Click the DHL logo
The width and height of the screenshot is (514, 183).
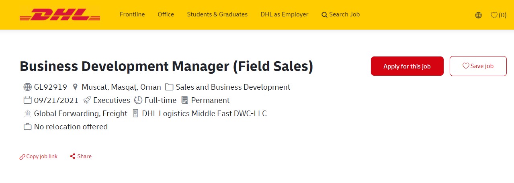pyautogui.click(x=60, y=15)
